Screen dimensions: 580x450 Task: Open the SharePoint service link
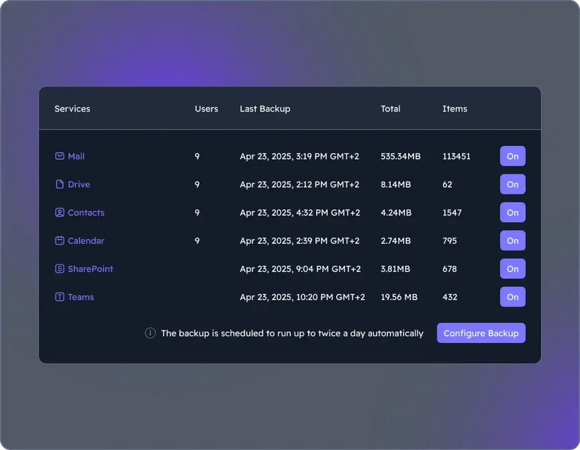[90, 269]
